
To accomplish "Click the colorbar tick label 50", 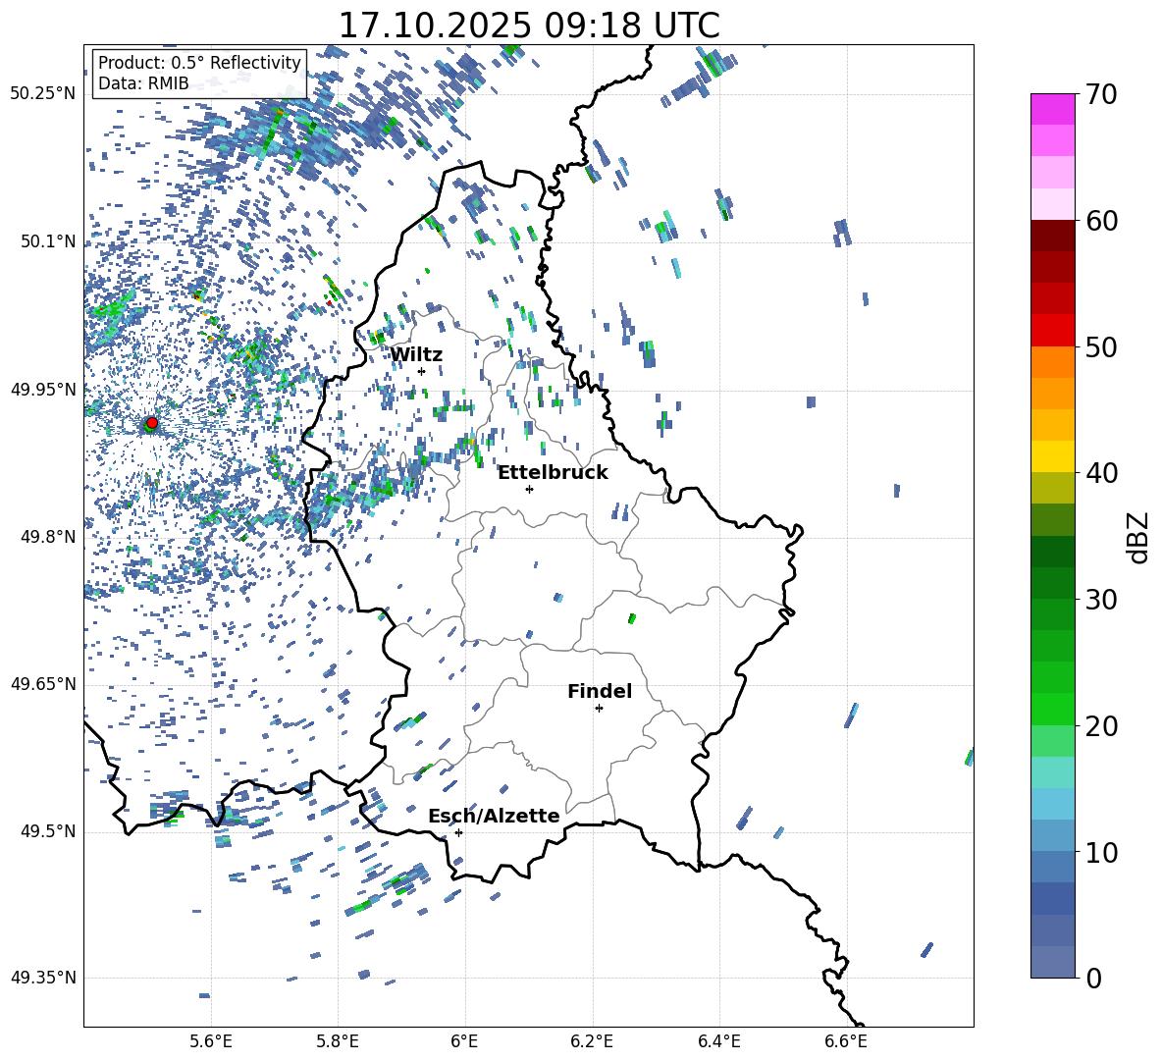I will tap(1101, 347).
